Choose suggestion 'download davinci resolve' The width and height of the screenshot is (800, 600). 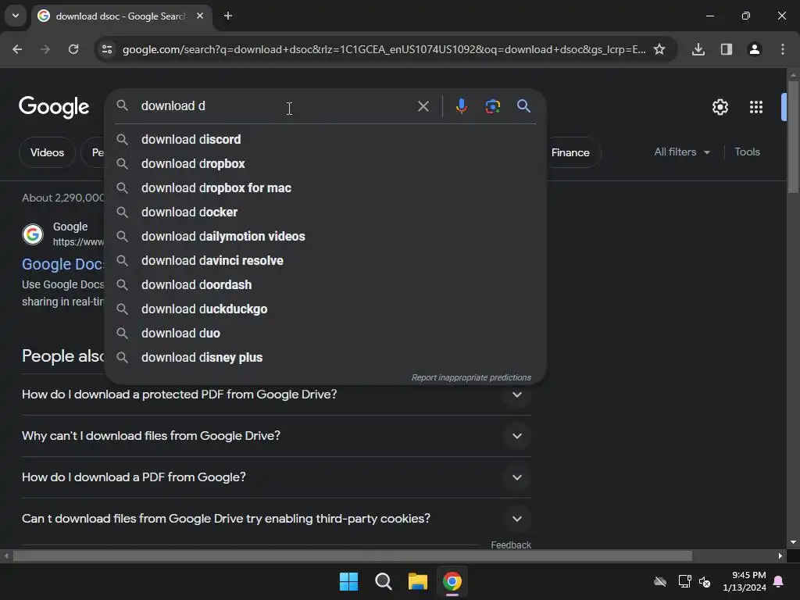[x=326, y=261]
